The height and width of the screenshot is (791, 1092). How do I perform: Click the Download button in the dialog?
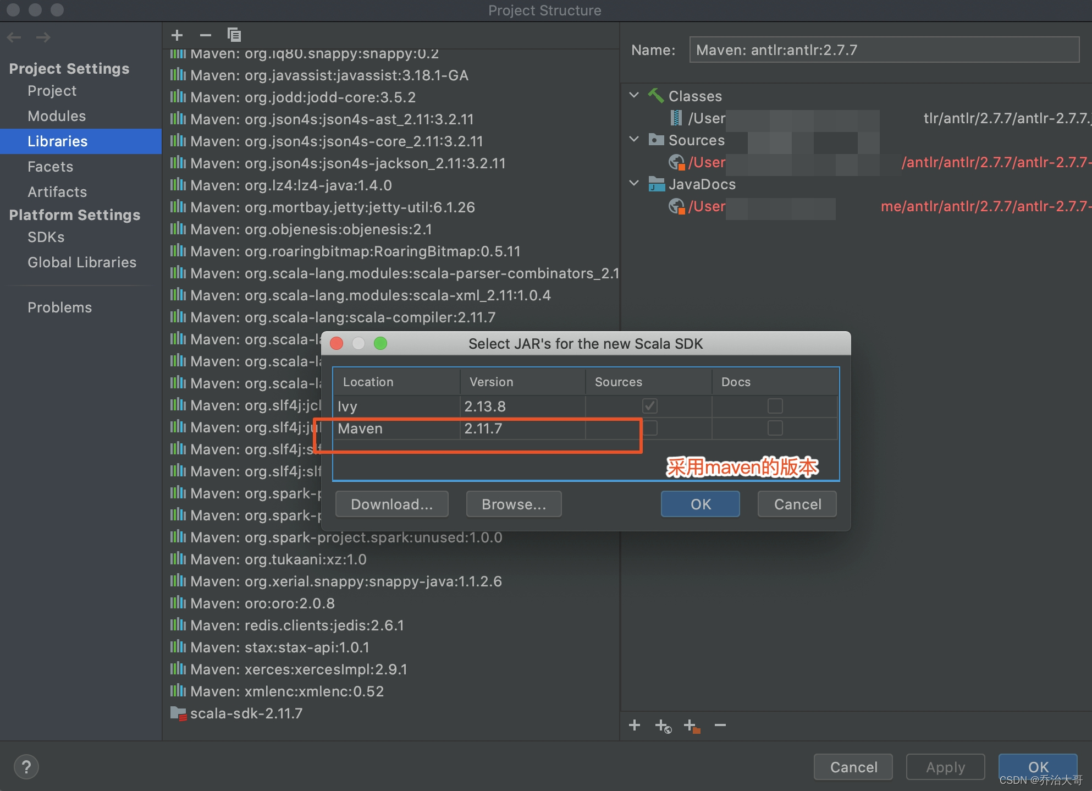391,504
